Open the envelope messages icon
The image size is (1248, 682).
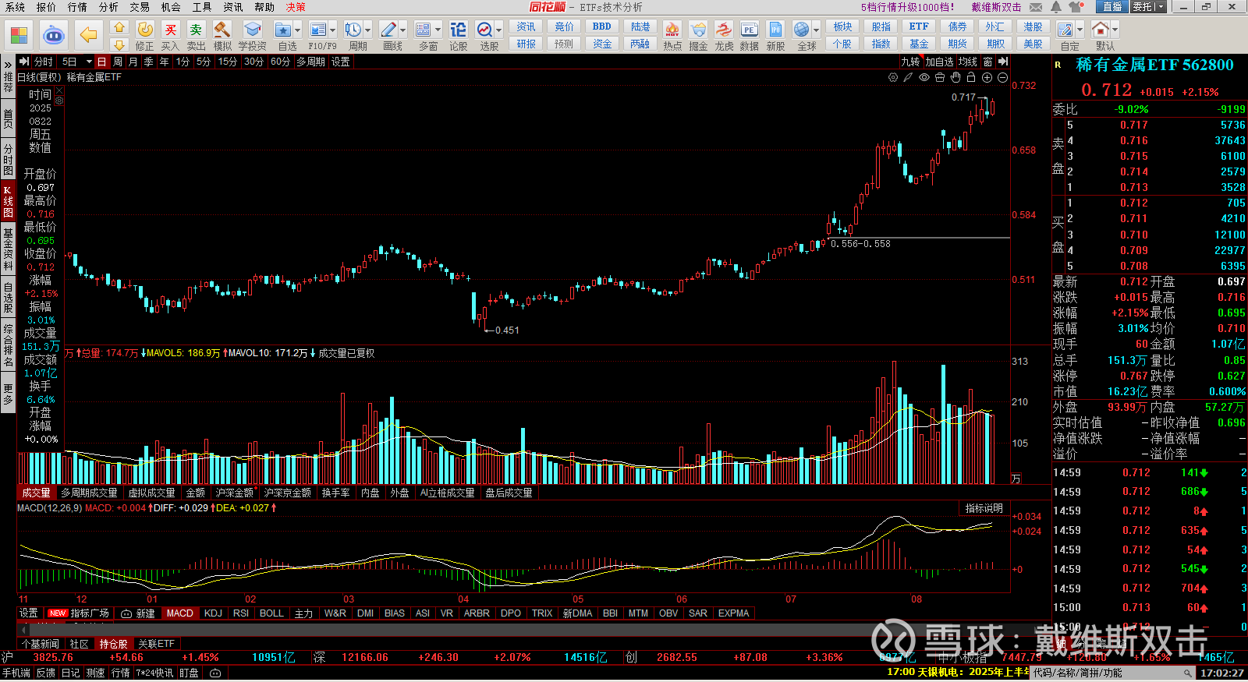click(1036, 7)
